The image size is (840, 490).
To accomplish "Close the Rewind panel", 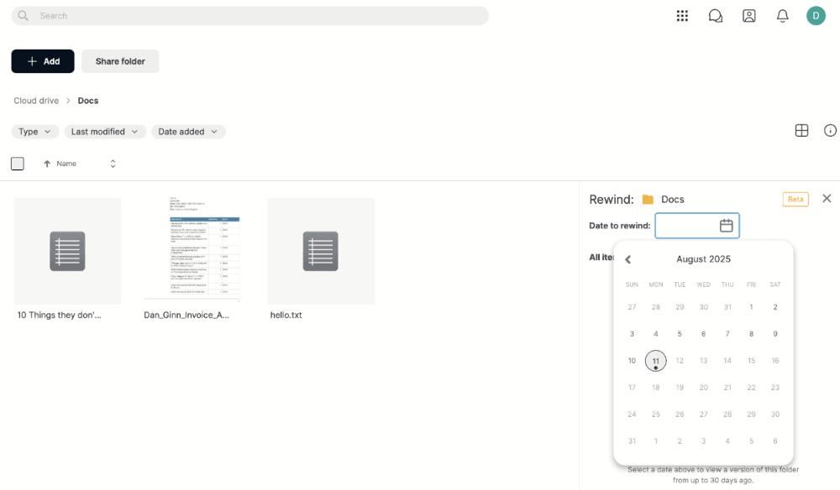I will [x=827, y=199].
